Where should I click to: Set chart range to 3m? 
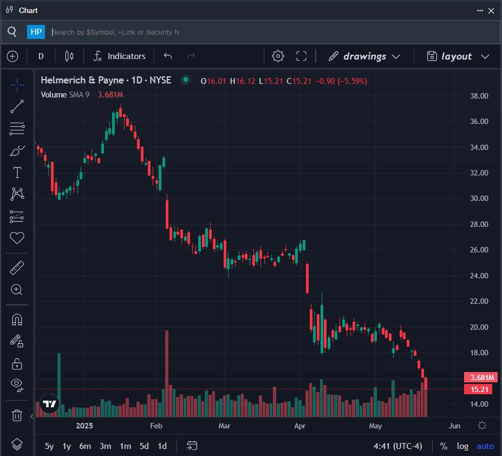pyautogui.click(x=106, y=446)
